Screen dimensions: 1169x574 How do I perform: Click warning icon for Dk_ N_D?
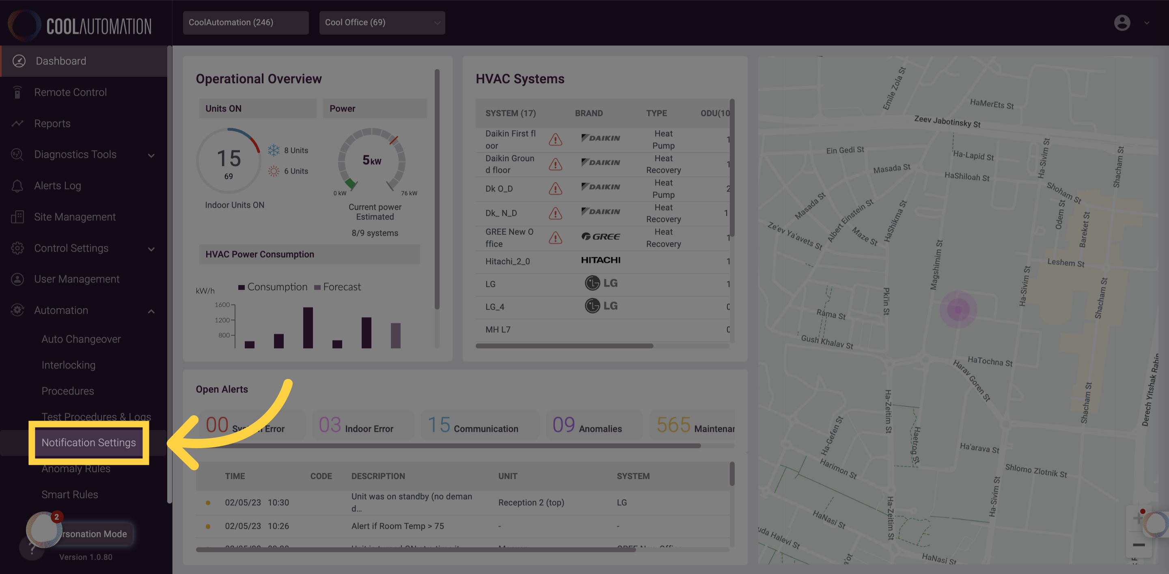pos(555,213)
